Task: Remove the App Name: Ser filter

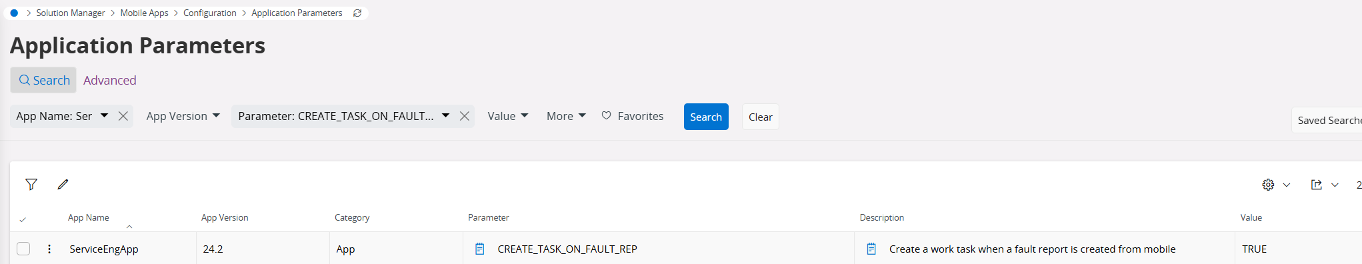Action: click(123, 116)
